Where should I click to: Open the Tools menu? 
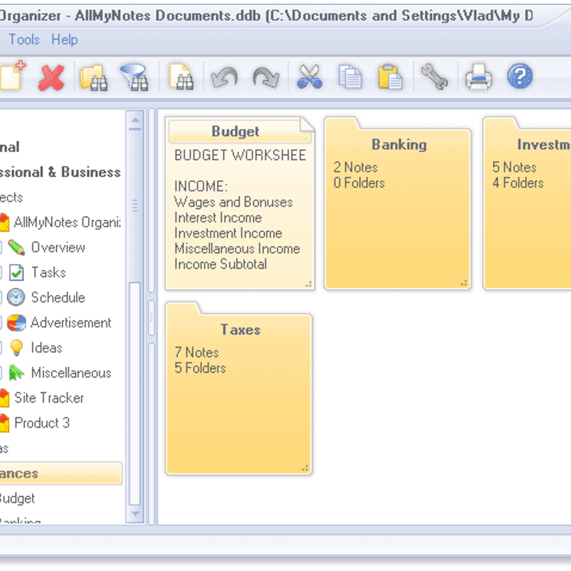[x=24, y=39]
